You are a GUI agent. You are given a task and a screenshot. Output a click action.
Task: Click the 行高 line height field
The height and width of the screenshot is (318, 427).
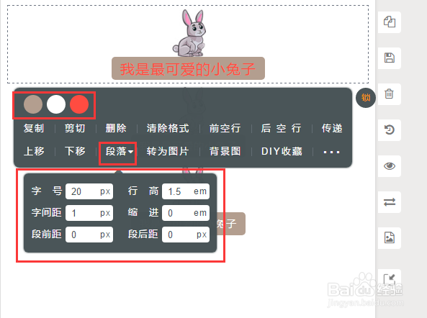[186, 191]
